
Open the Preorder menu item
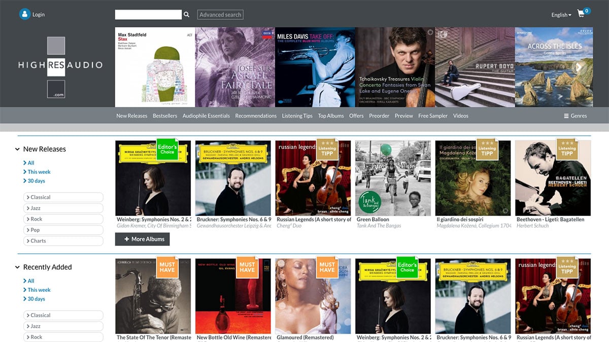[379, 116]
